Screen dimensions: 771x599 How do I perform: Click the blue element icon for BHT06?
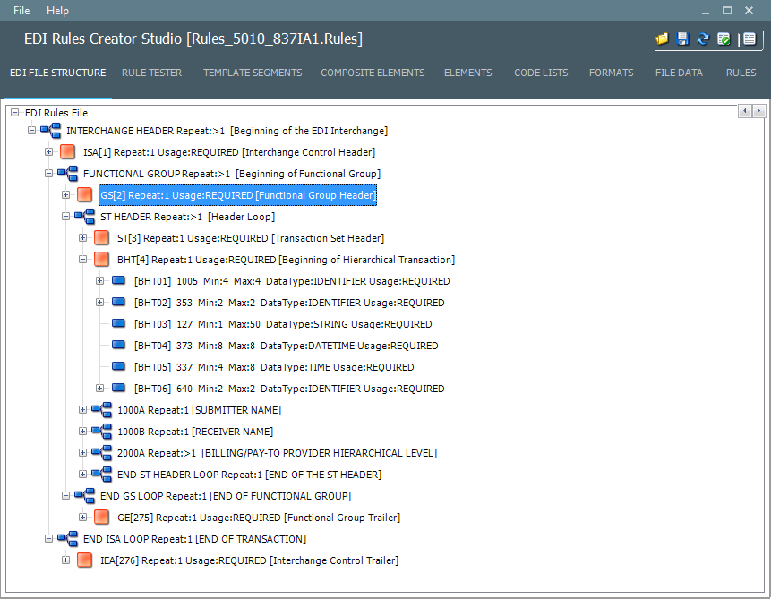pos(118,388)
